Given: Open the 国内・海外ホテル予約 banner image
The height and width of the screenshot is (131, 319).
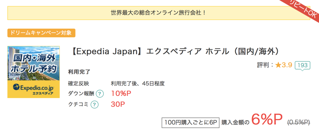Looking at the screenshot, I should (x=33, y=72).
